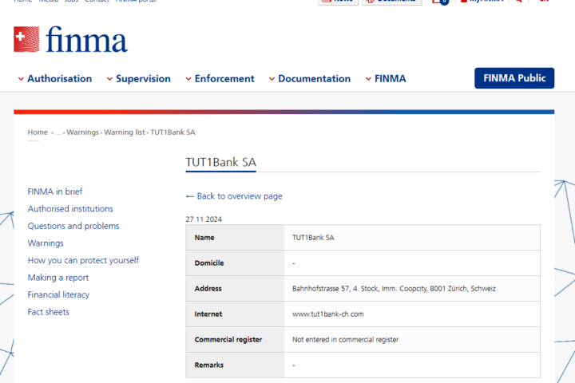Screen dimensions: 575x383
Task: Click TUT1Bank SA breadcrumb entry
Action: 172,132
